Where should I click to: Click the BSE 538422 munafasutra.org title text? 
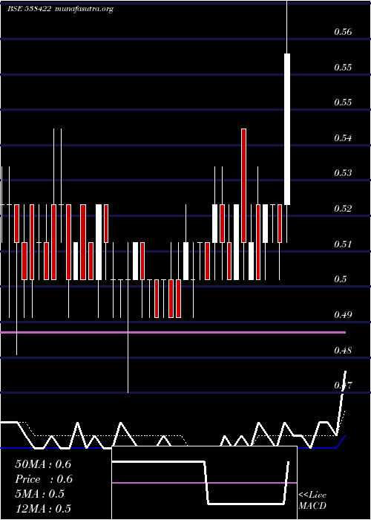[61, 9]
